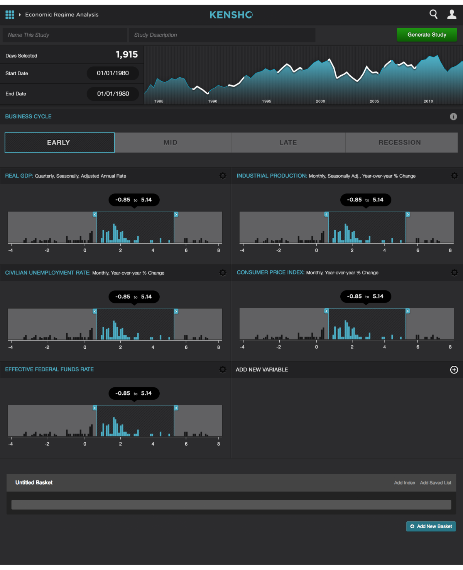Open the user profile icon

452,14
